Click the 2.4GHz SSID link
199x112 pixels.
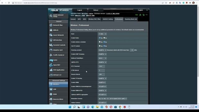pyautogui.click(x=80, y=16)
